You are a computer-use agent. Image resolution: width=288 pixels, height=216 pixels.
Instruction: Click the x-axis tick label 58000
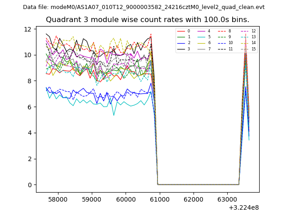point(58,199)
